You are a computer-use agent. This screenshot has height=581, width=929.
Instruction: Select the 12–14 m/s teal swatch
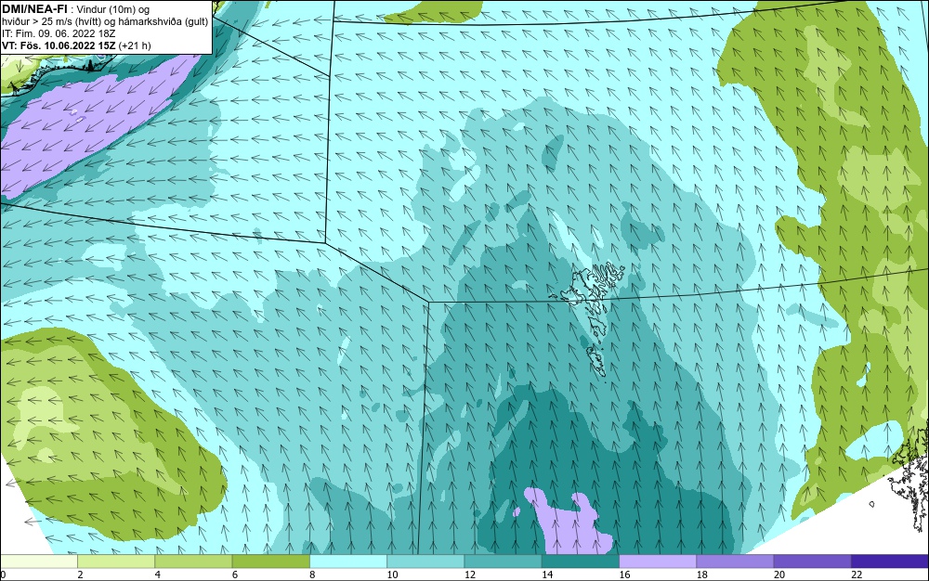pyautogui.click(x=503, y=562)
